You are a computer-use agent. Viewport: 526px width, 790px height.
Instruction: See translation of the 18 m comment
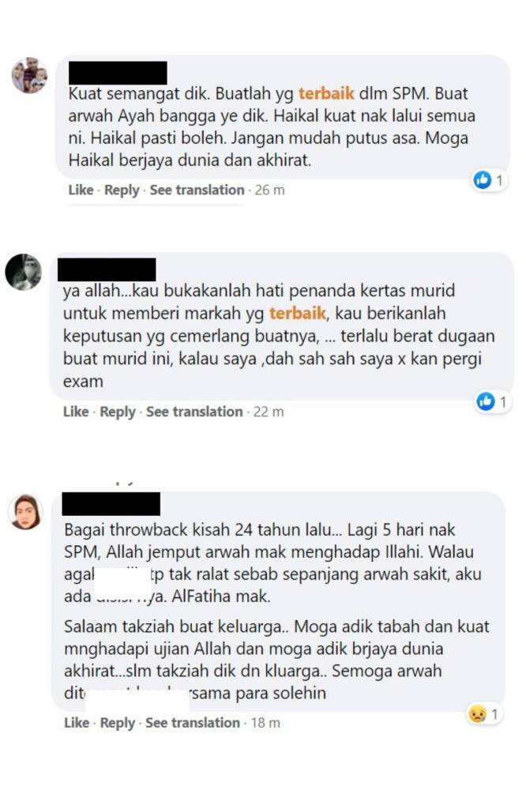193,723
